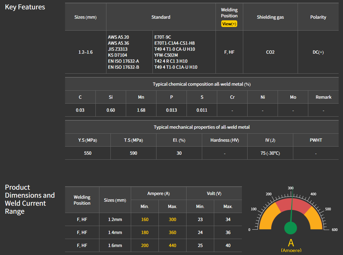
Task: Click the green hub of the ampere gauge
Action: [291, 228]
